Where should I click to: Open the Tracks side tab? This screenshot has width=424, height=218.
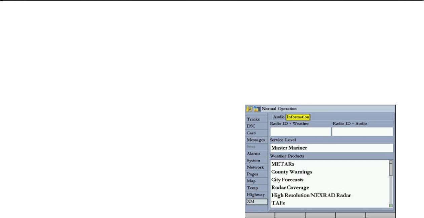tap(256, 119)
